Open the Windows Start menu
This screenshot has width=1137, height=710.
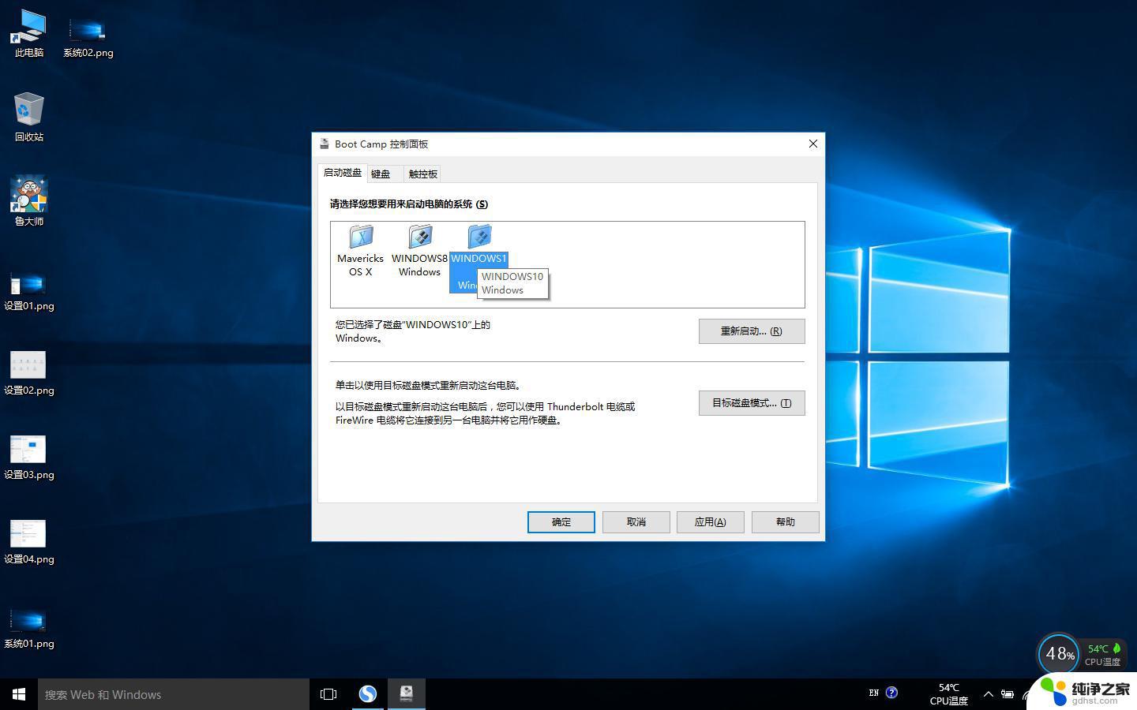(19, 694)
